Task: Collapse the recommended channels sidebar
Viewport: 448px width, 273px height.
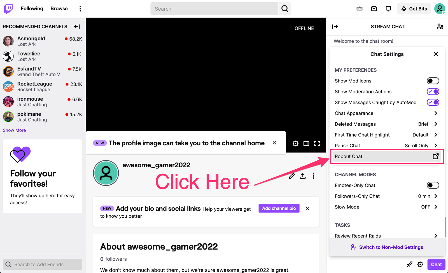Action: pyautogui.click(x=77, y=27)
